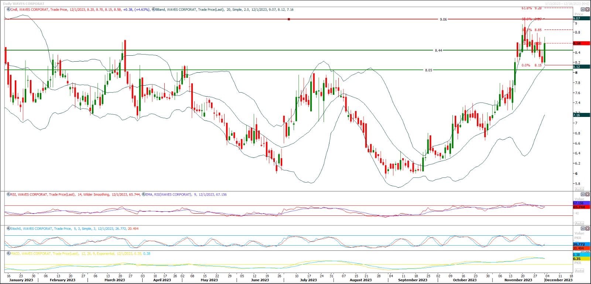Close the Stochastic indicator pane
591x284 pixels.
tap(588, 229)
